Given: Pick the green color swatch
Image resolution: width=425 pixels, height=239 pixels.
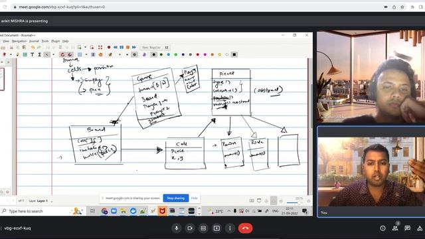Looking at the screenshot, I should pyautogui.click(x=161, y=54).
